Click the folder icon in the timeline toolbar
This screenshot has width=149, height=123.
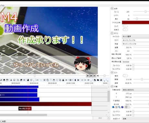pos(98,80)
